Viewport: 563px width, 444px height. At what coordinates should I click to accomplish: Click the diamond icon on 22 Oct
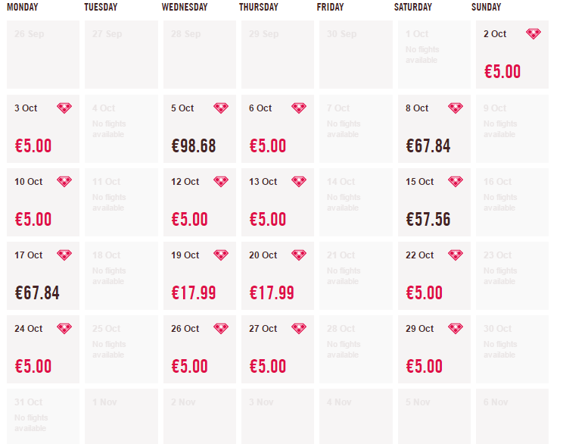456,255
